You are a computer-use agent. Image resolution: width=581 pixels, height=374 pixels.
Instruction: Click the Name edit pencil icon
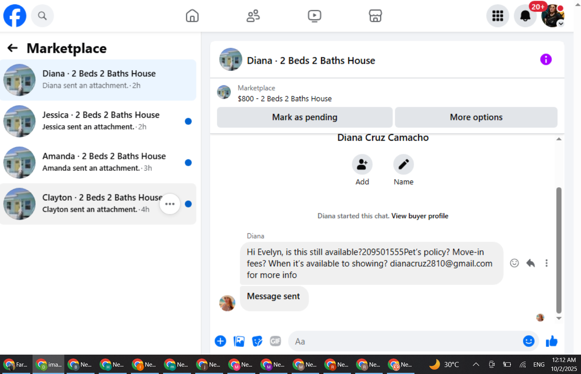[404, 165]
